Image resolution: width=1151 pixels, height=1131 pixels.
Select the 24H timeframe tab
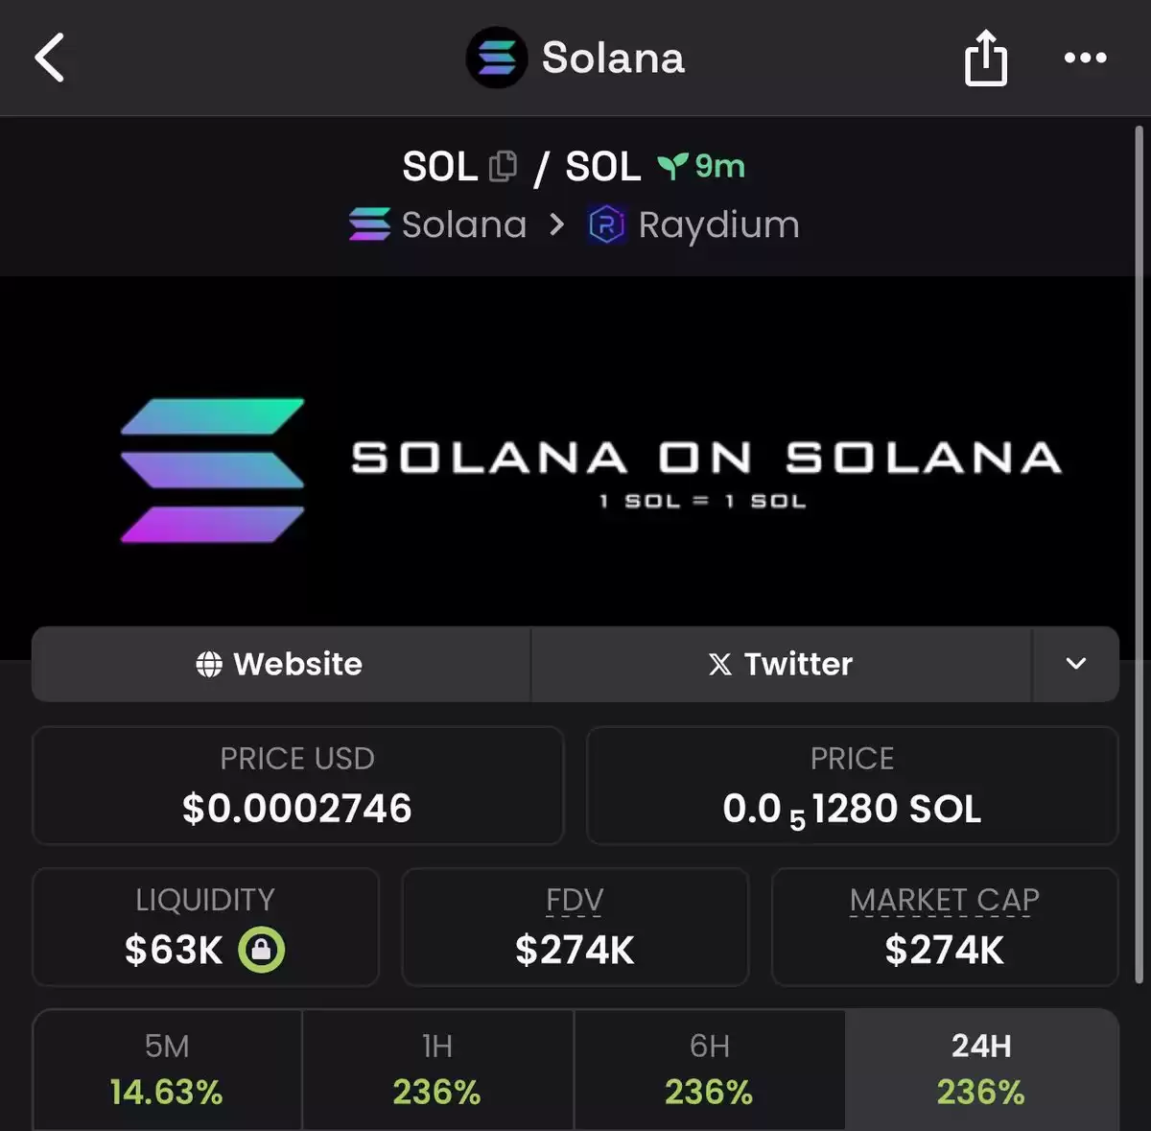tap(981, 1070)
